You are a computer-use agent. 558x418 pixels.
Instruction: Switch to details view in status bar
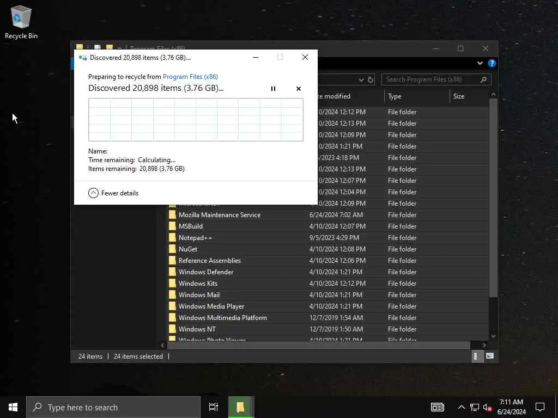click(x=476, y=356)
